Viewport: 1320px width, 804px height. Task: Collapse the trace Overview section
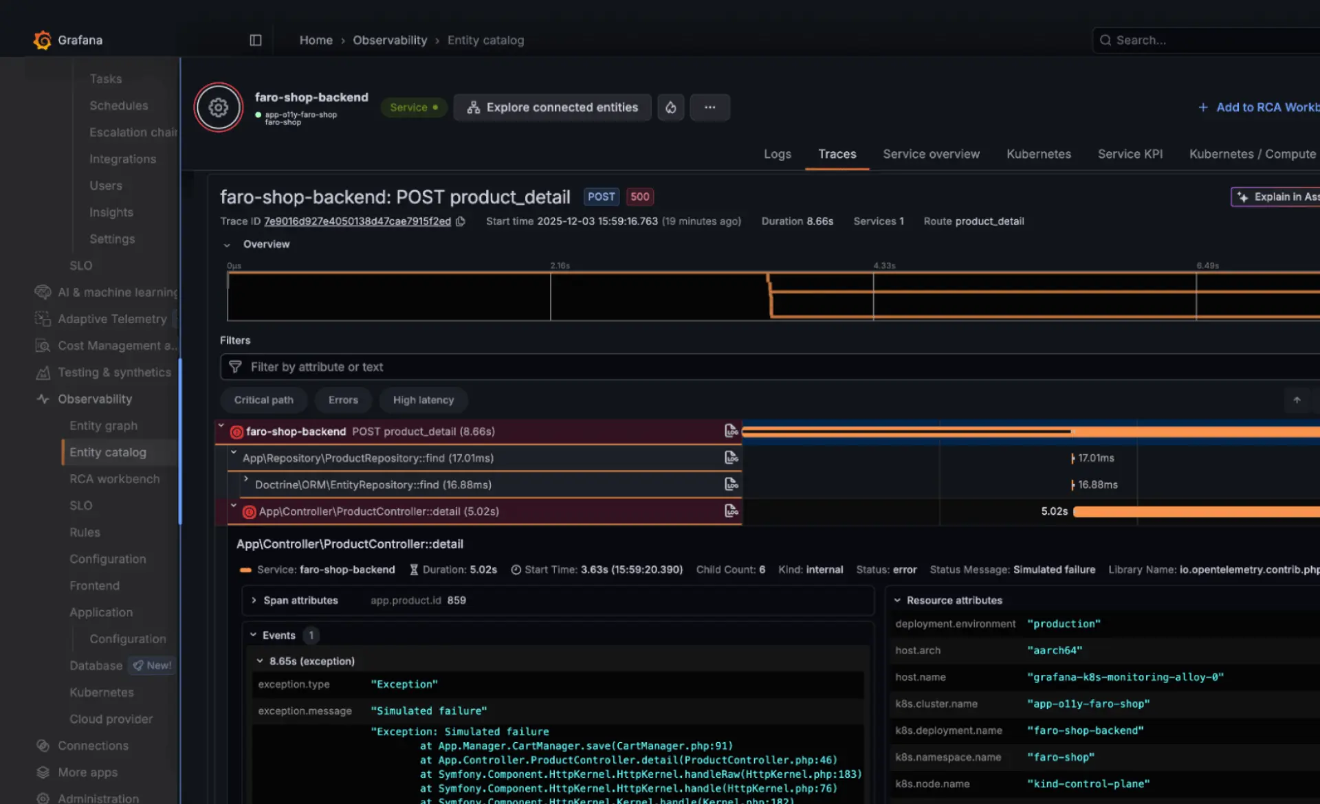click(227, 245)
